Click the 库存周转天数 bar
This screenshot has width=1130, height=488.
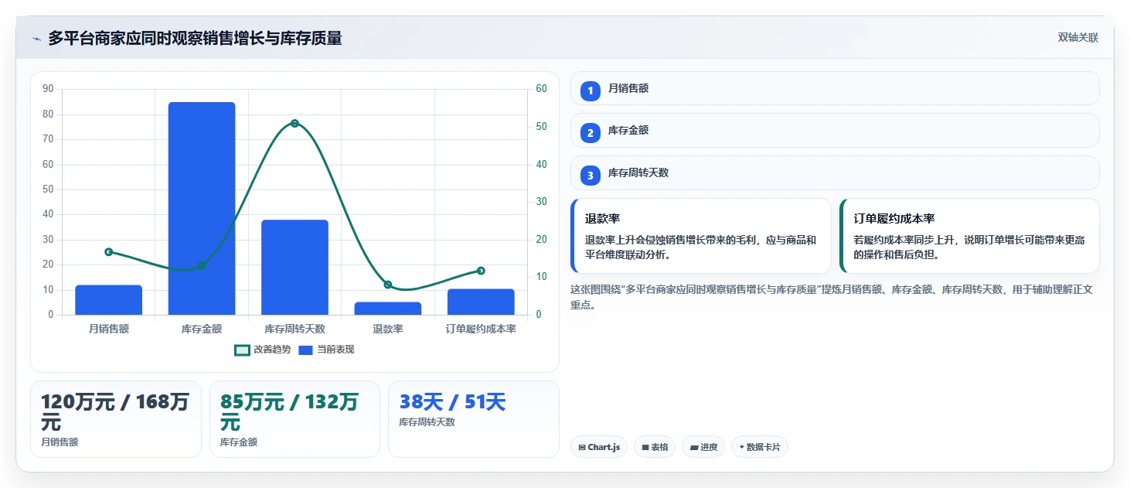(x=294, y=267)
